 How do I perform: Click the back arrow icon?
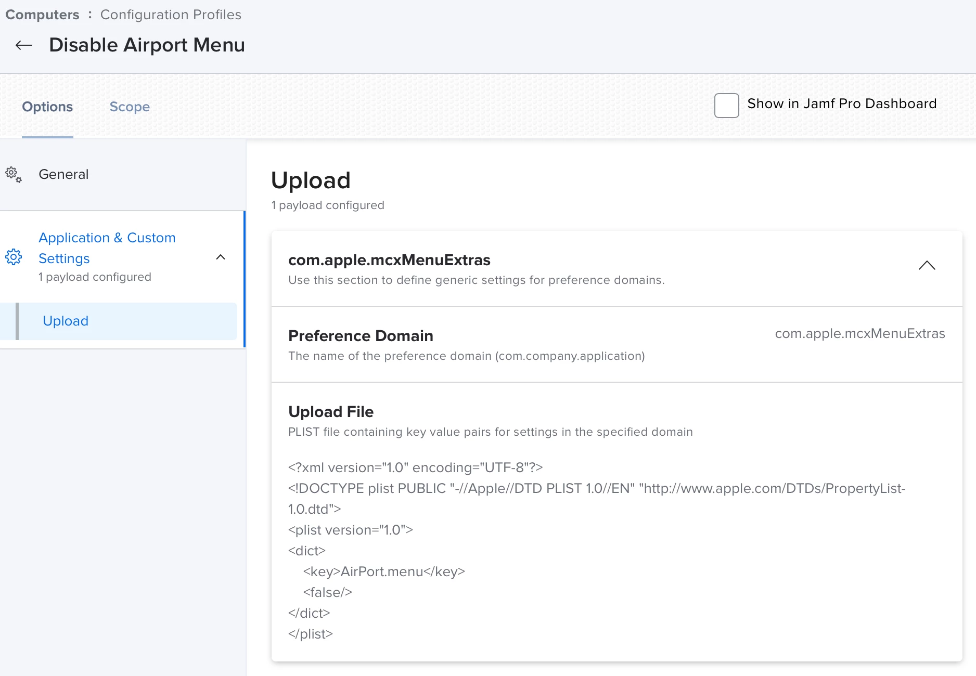click(24, 45)
